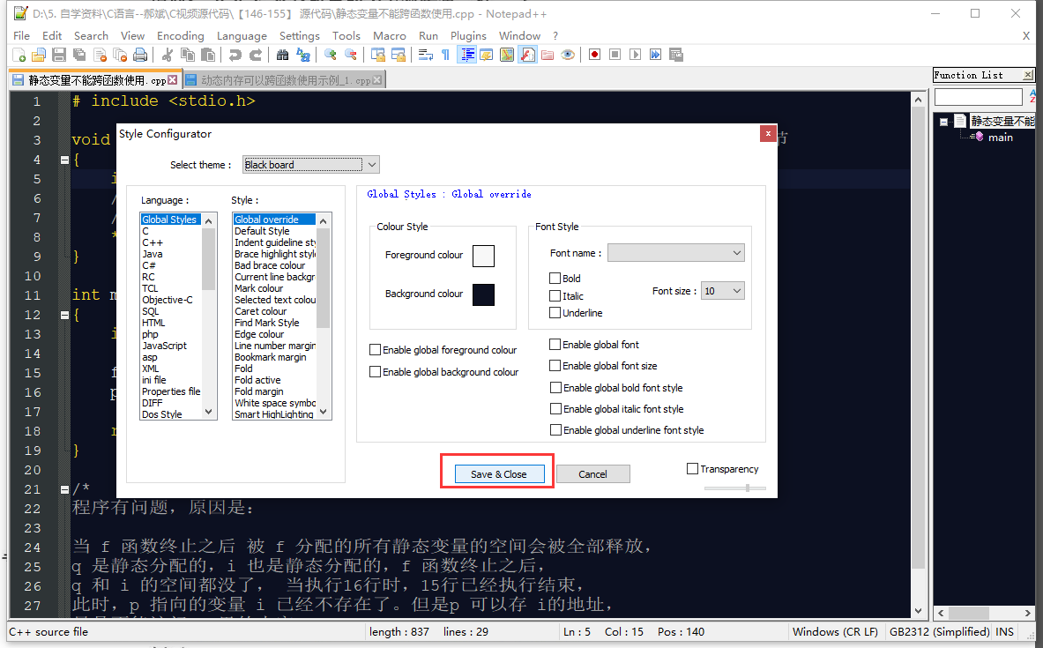Collapse file node in Function List tree
This screenshot has height=648, width=1043.
point(943,122)
